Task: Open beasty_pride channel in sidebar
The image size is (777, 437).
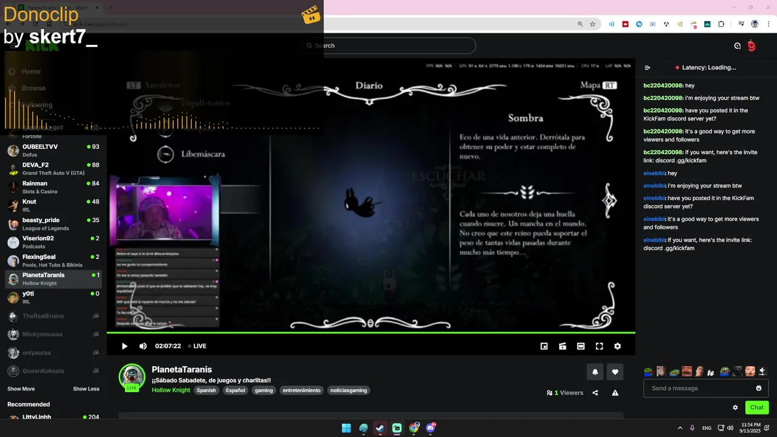Action: coord(53,224)
